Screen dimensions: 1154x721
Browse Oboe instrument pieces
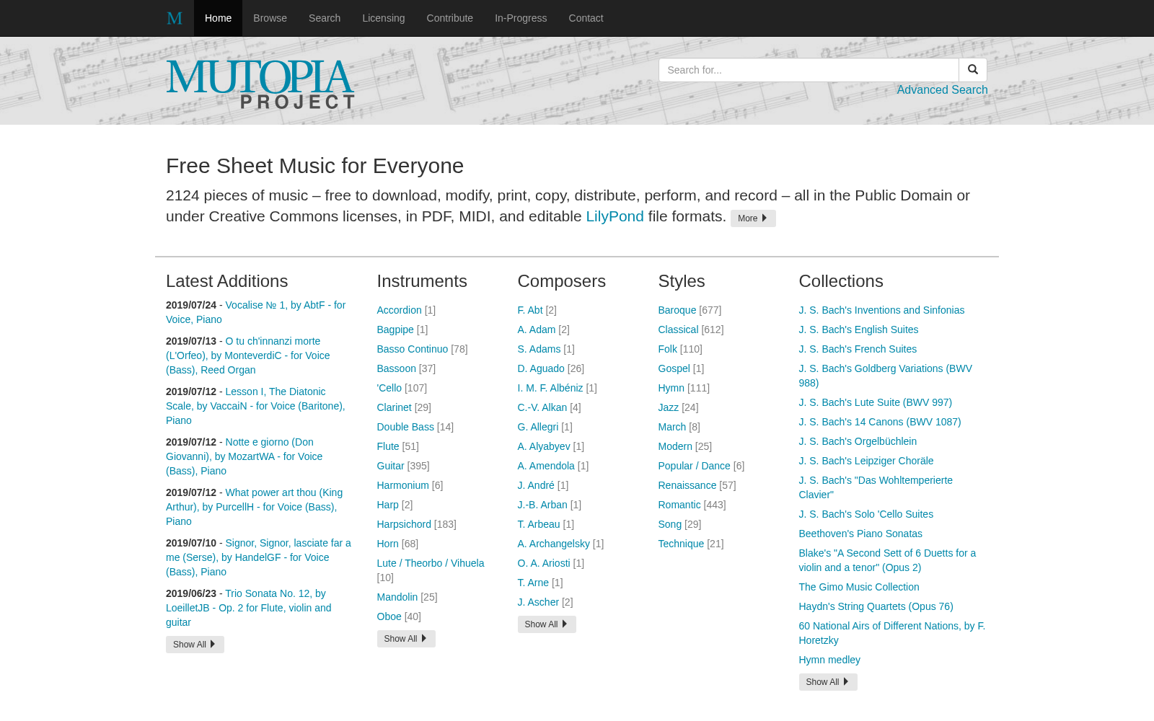pos(389,616)
